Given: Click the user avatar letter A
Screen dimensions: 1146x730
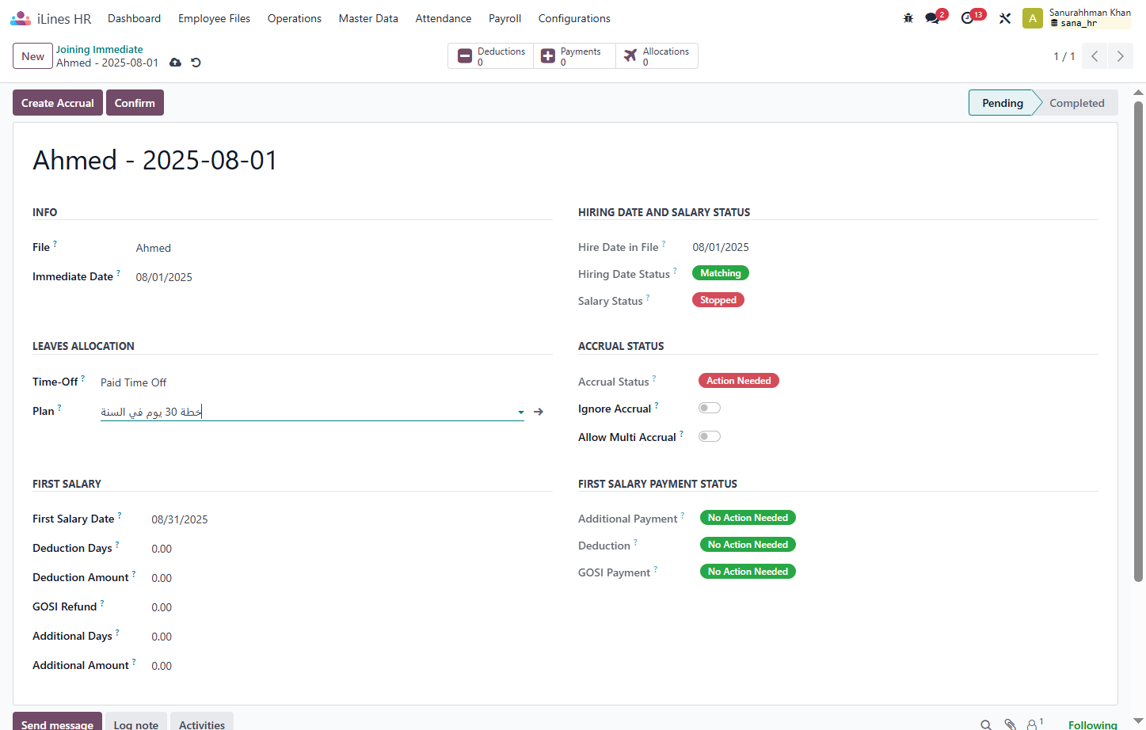Looking at the screenshot, I should (x=1033, y=18).
